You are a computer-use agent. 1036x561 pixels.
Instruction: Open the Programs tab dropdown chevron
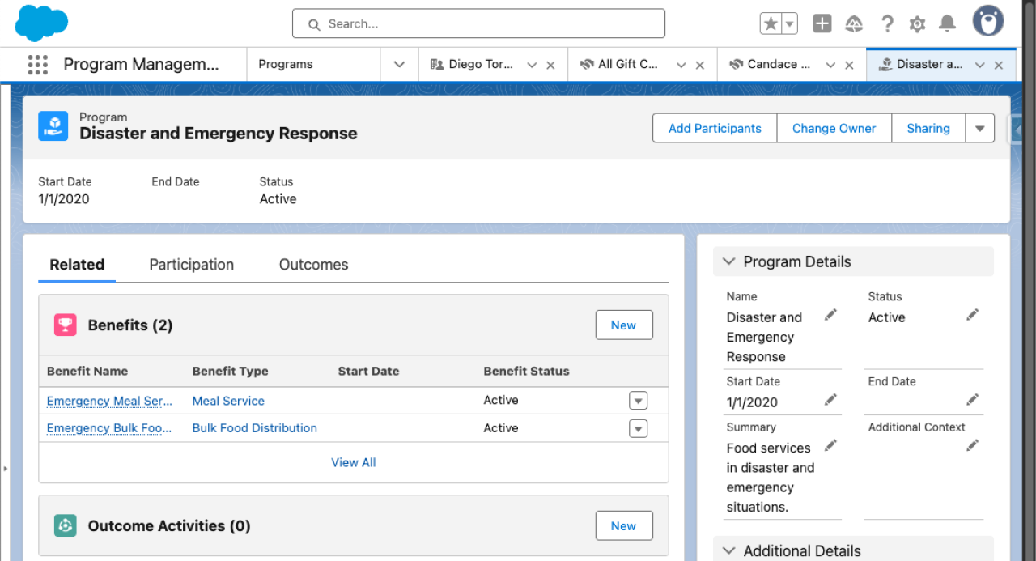click(x=399, y=64)
